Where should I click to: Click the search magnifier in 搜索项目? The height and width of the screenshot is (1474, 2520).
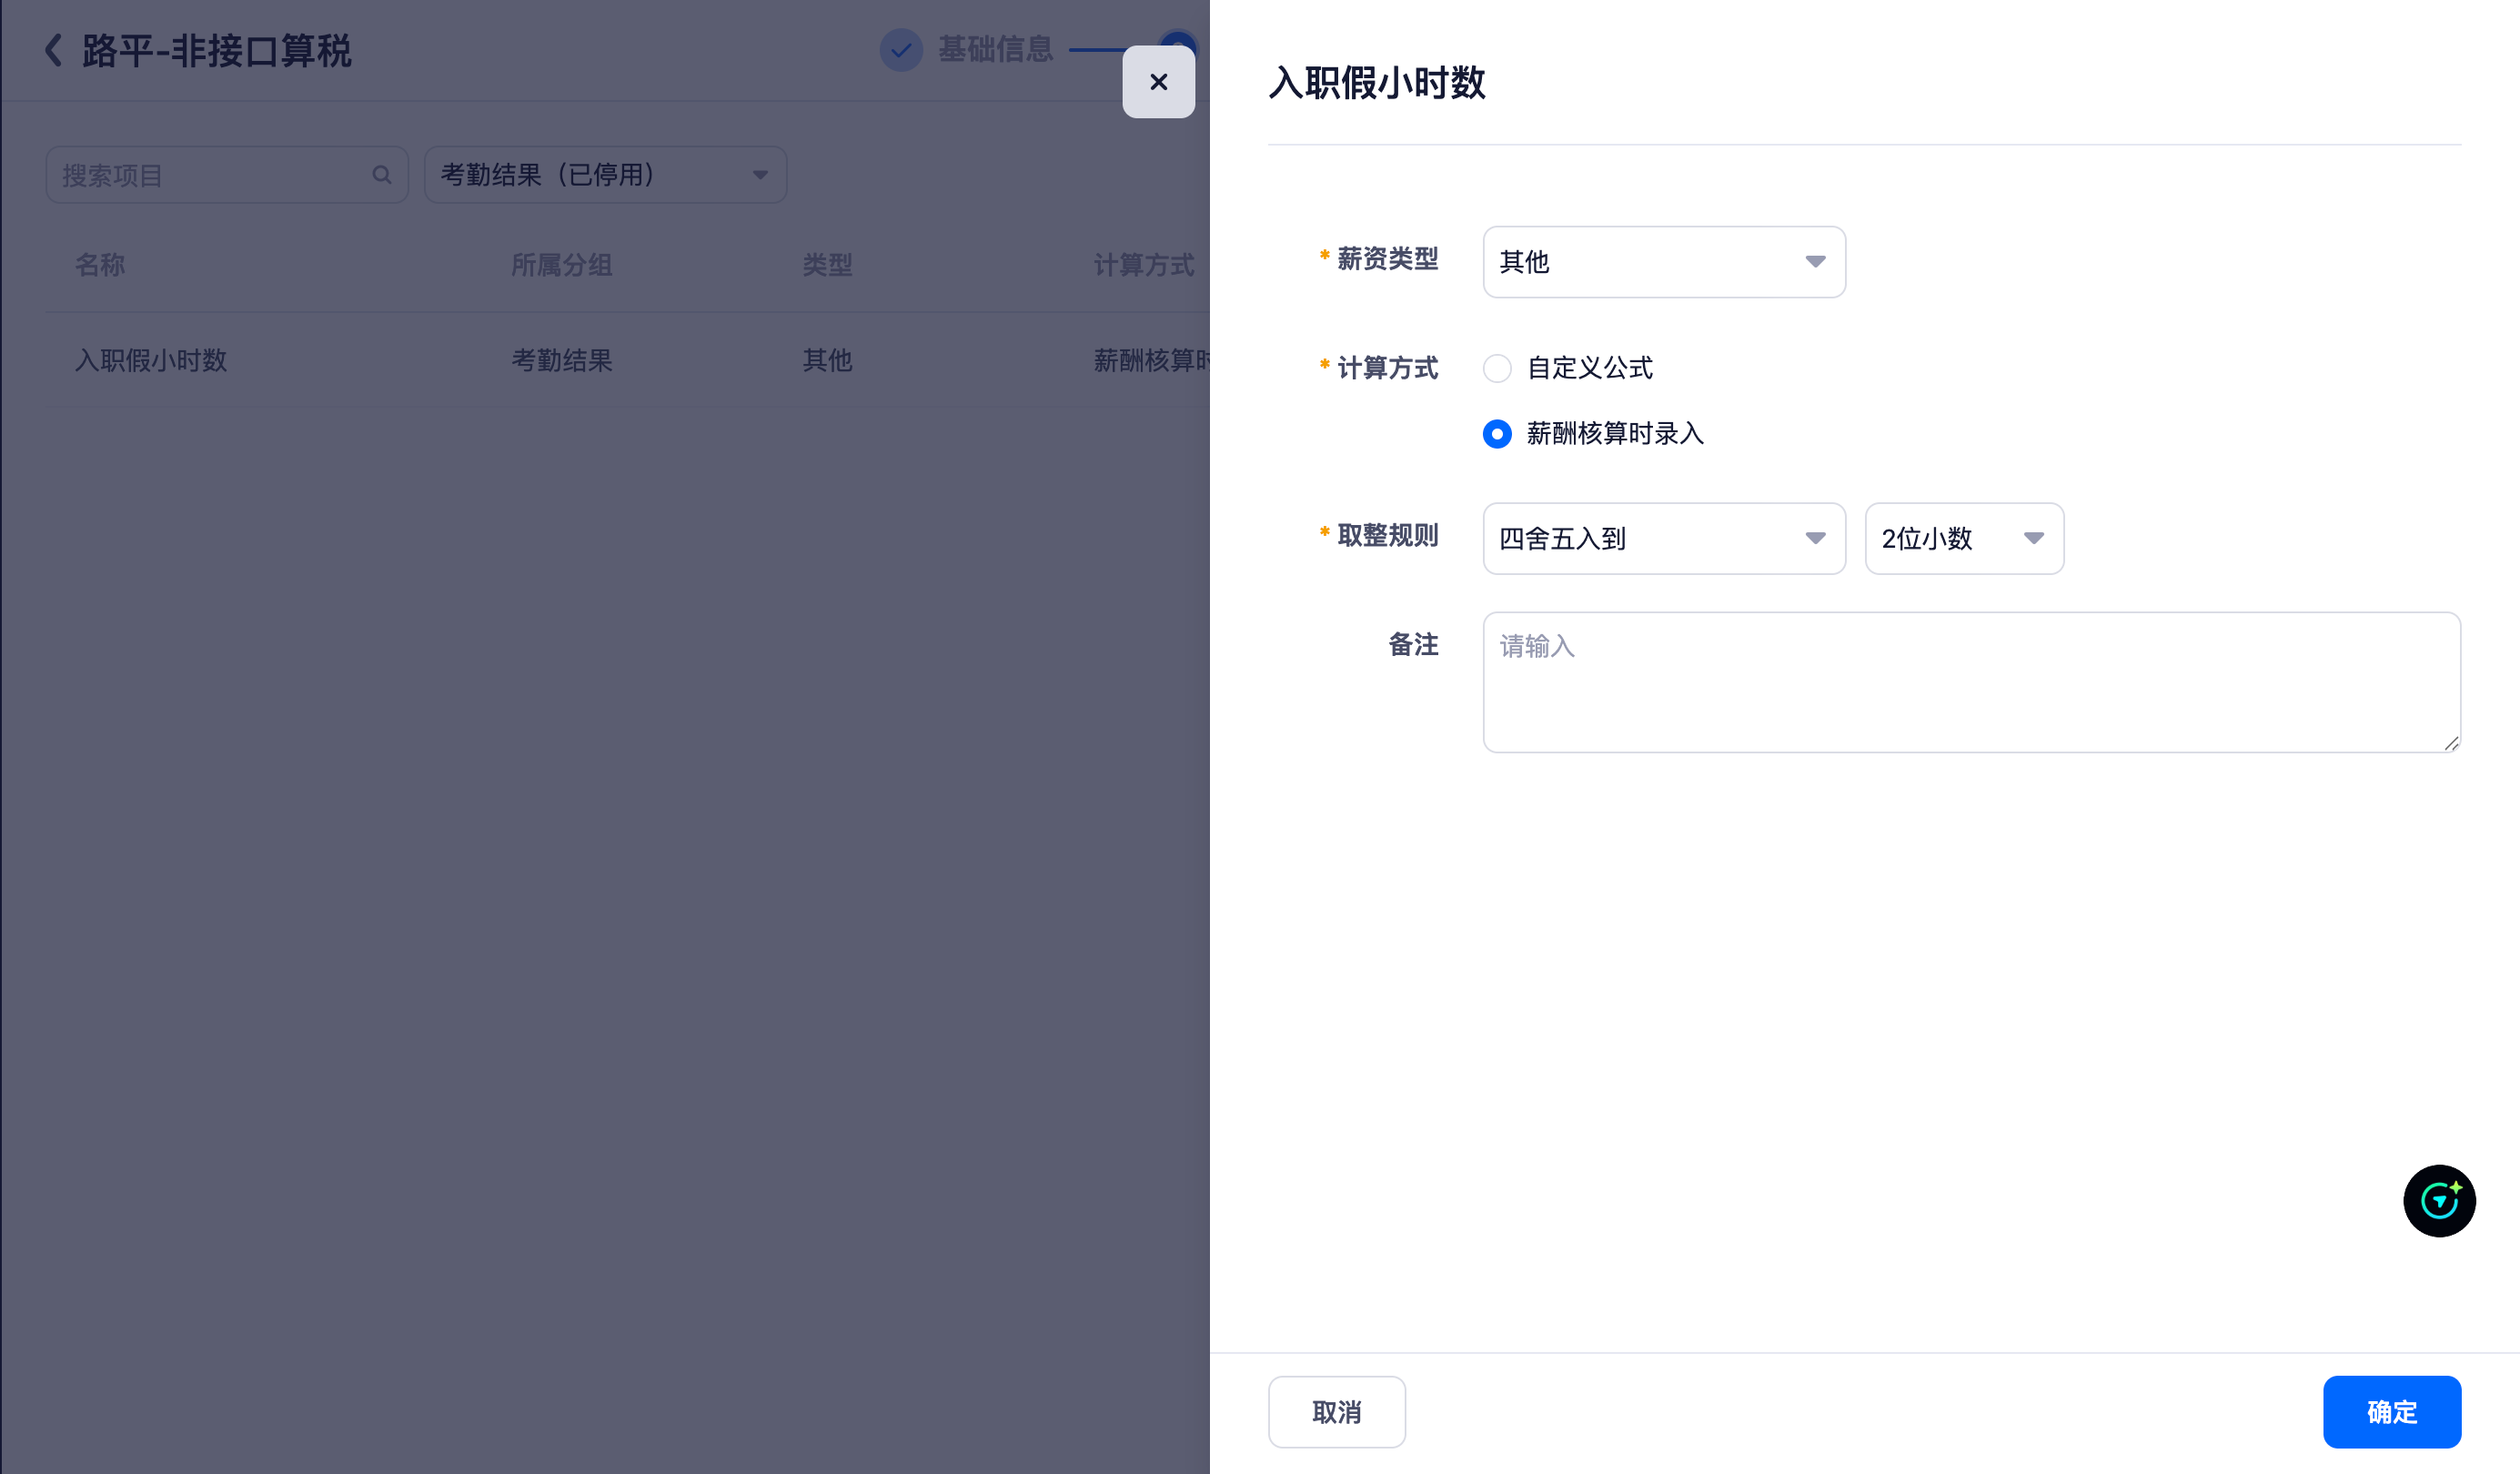pyautogui.click(x=381, y=175)
